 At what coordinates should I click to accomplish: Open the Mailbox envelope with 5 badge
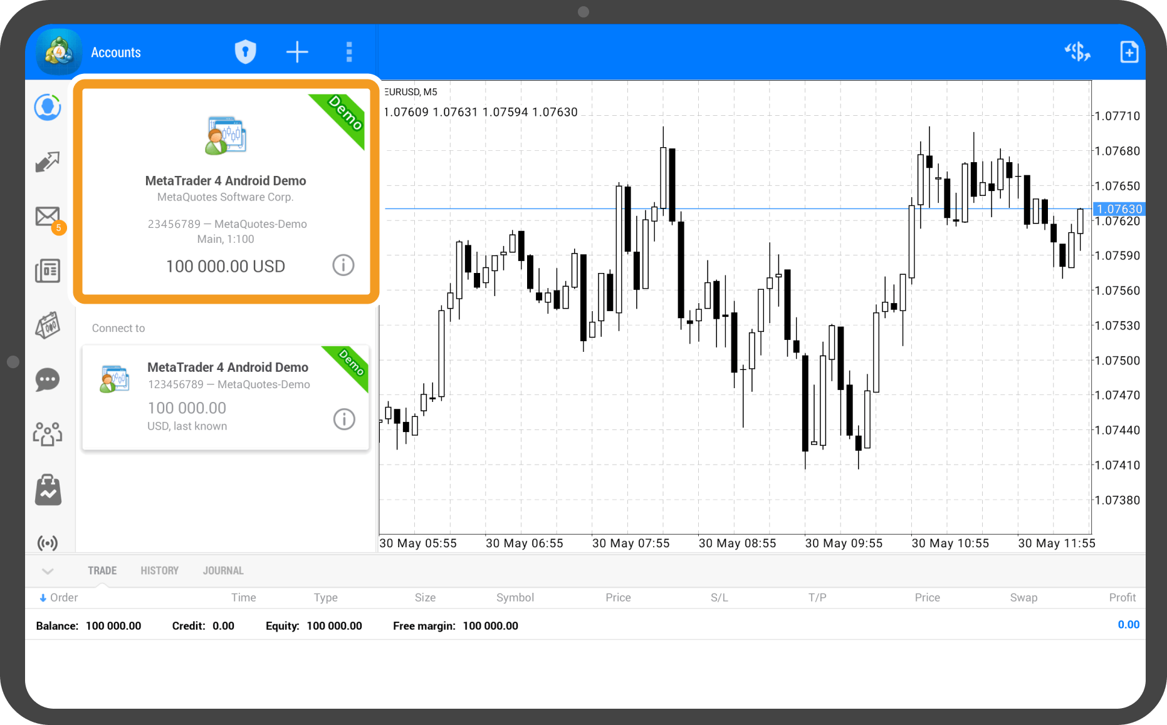pos(48,217)
